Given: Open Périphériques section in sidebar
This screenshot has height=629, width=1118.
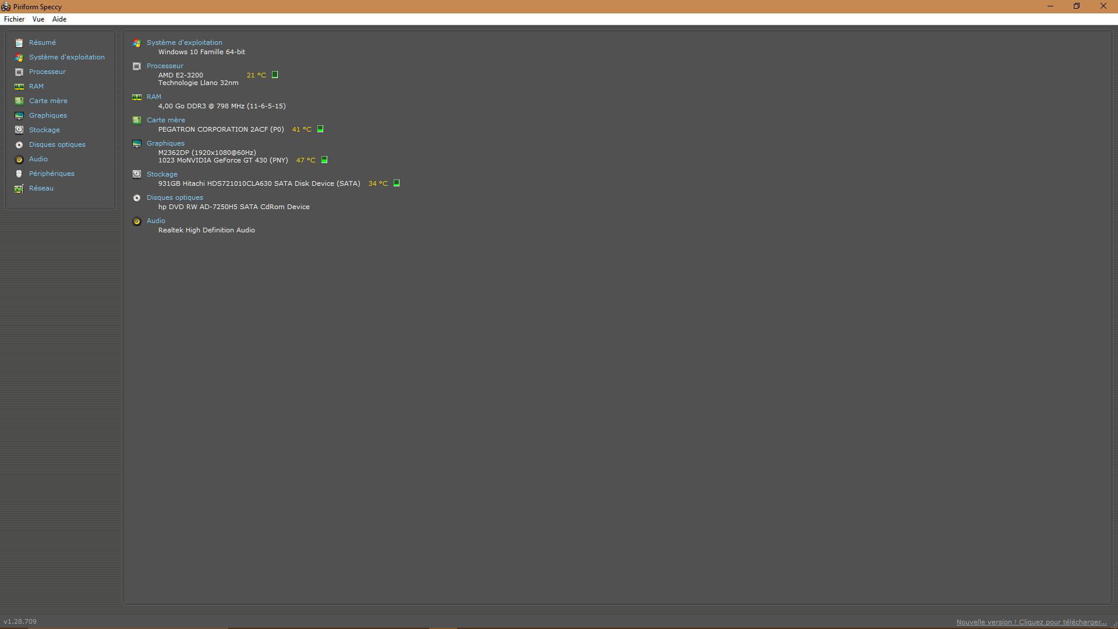Looking at the screenshot, I should (x=52, y=174).
